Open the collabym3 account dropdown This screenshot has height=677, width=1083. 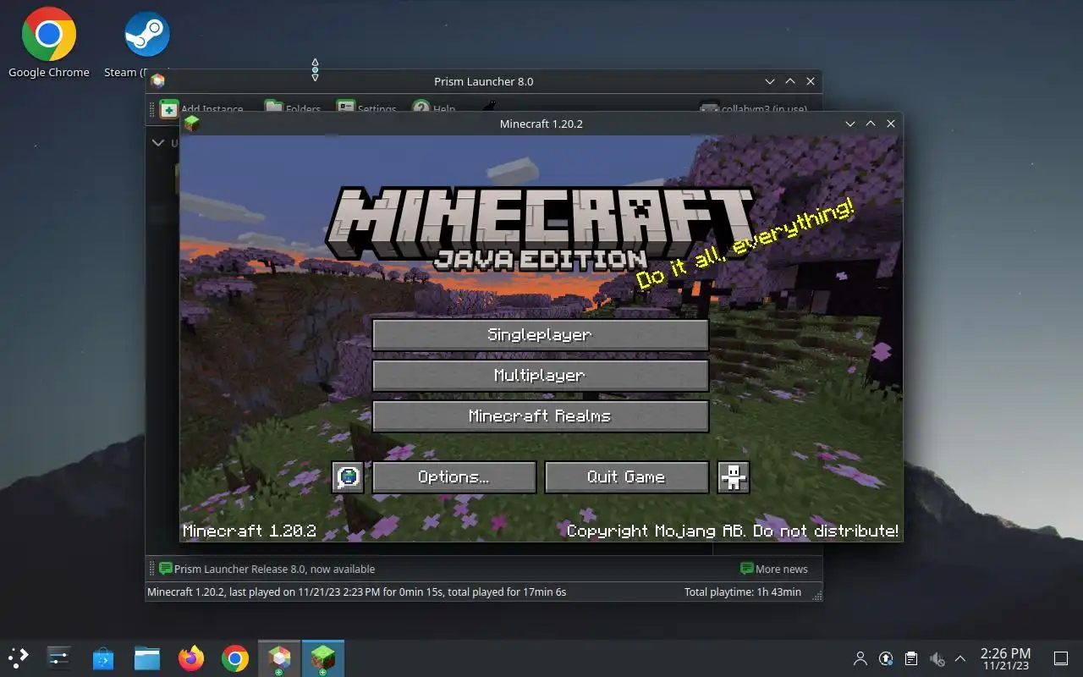(753, 108)
